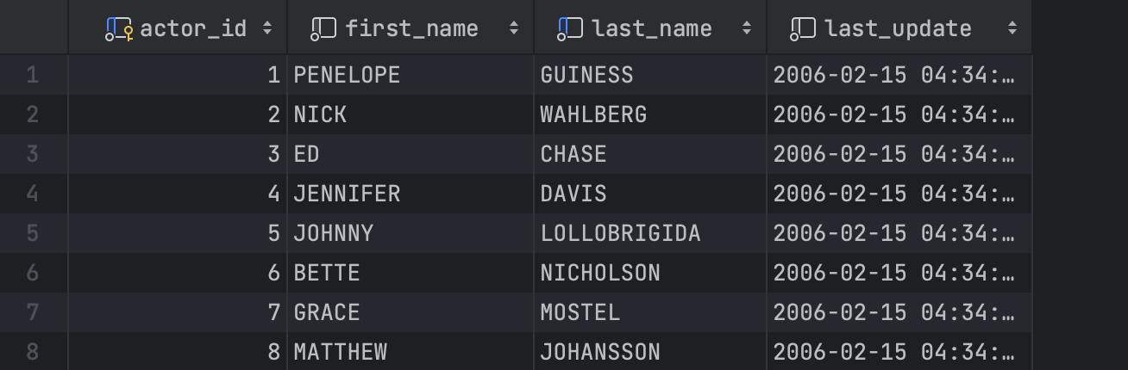Select row number 1 in the gutter
Screen dimensions: 1128x370
coord(33,75)
